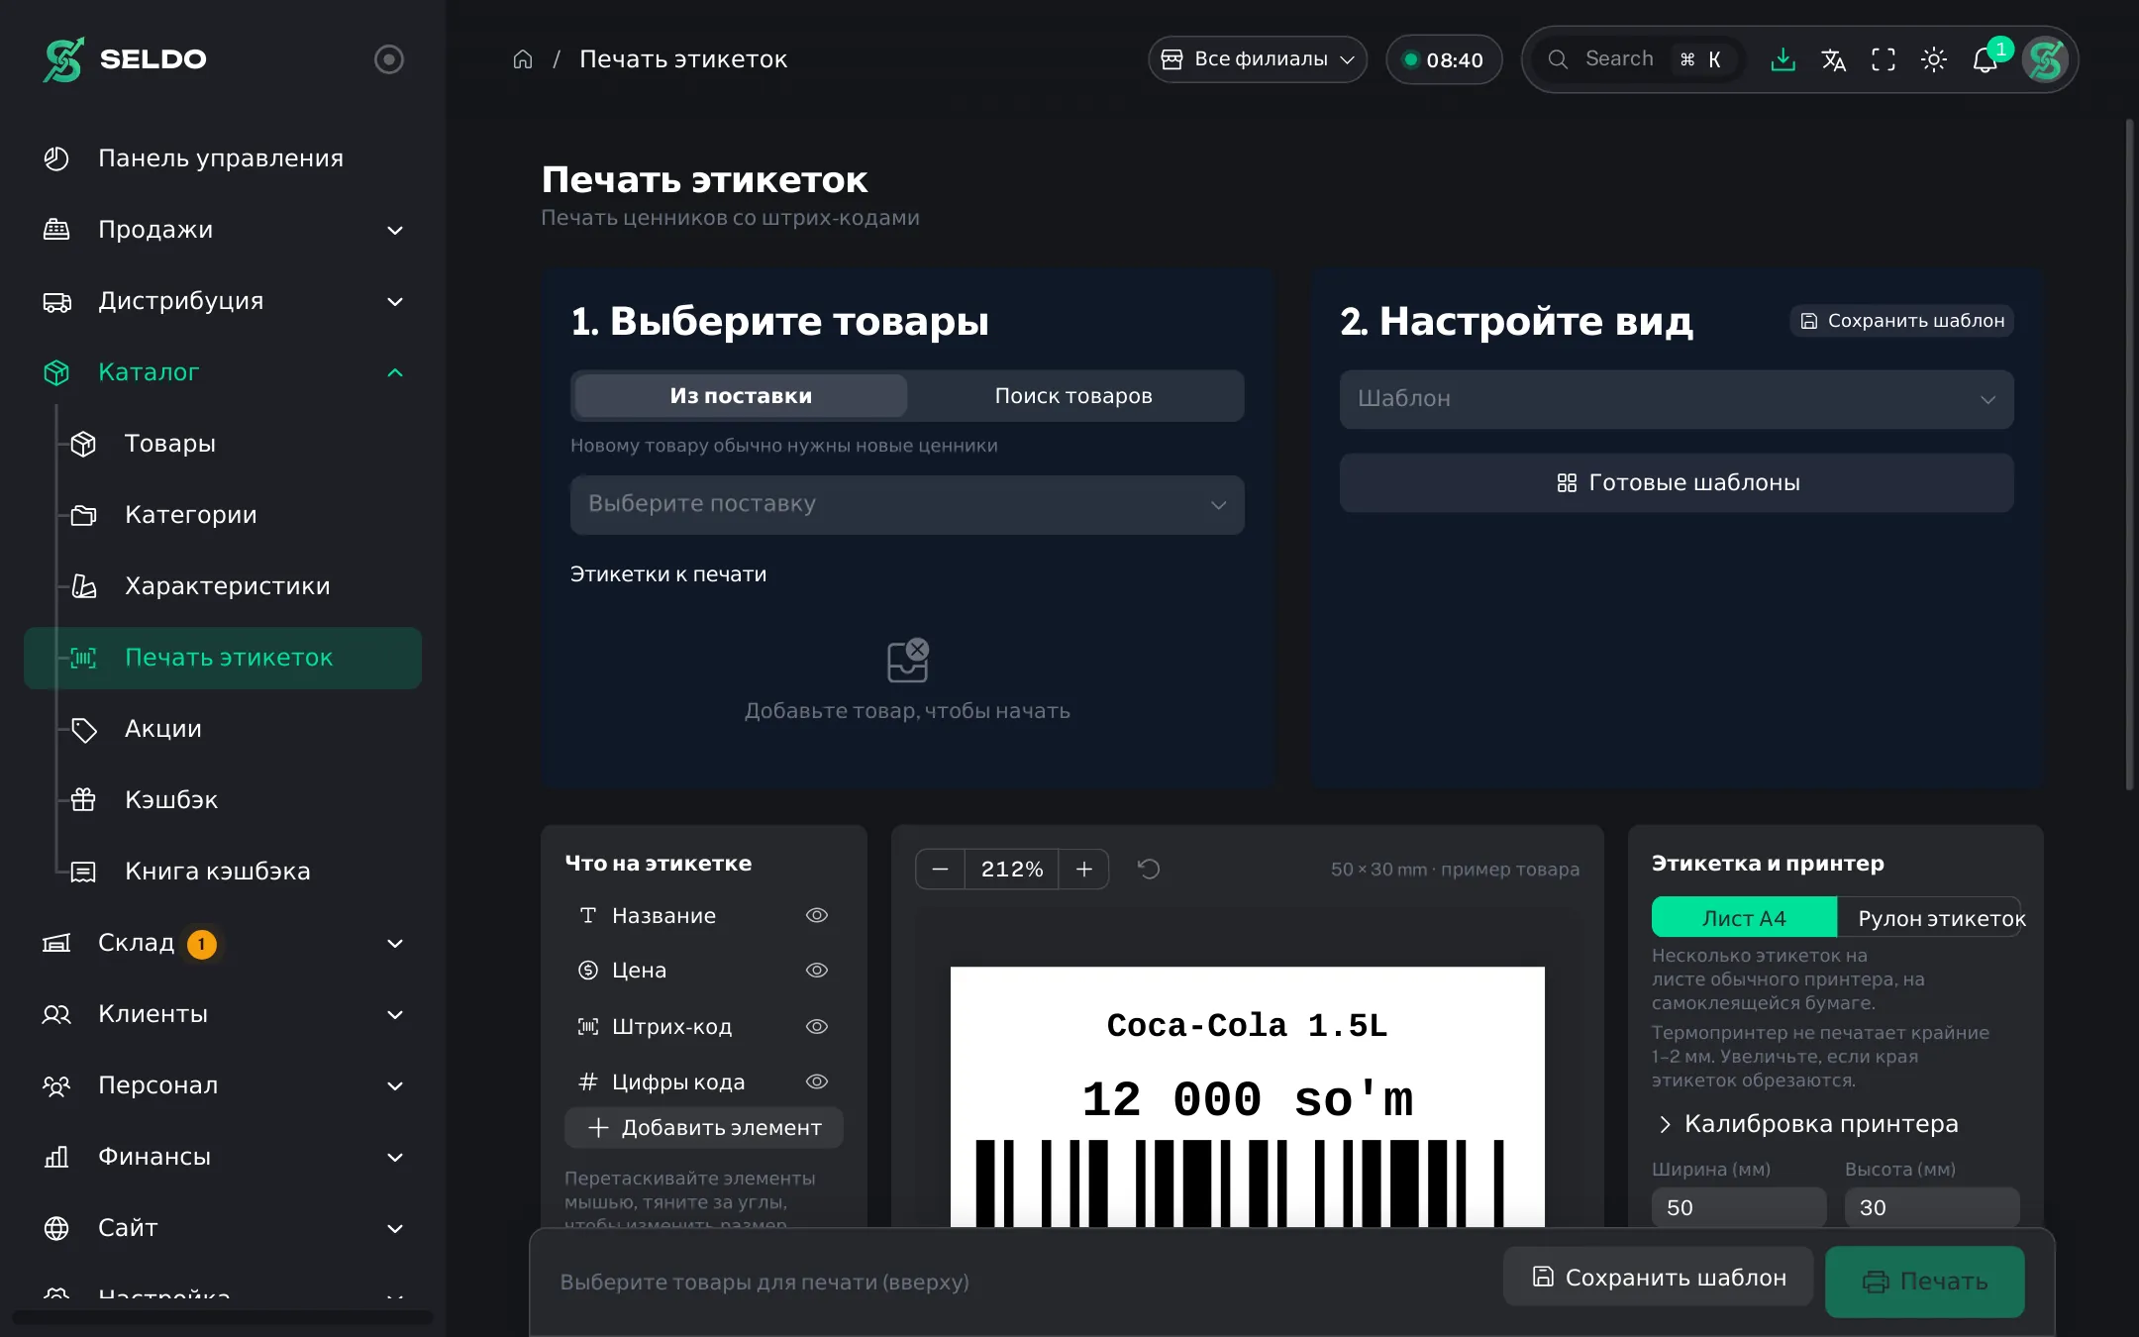Open Панель управления in sidebar
Screen dimensions: 2139x1337
point(222,158)
